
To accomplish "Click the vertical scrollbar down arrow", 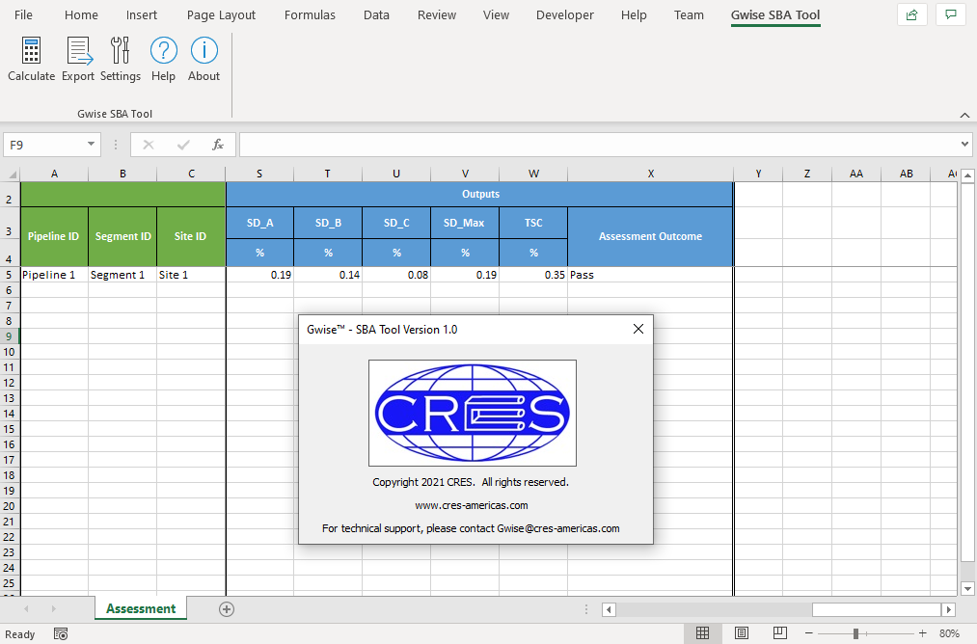I will click(x=967, y=589).
